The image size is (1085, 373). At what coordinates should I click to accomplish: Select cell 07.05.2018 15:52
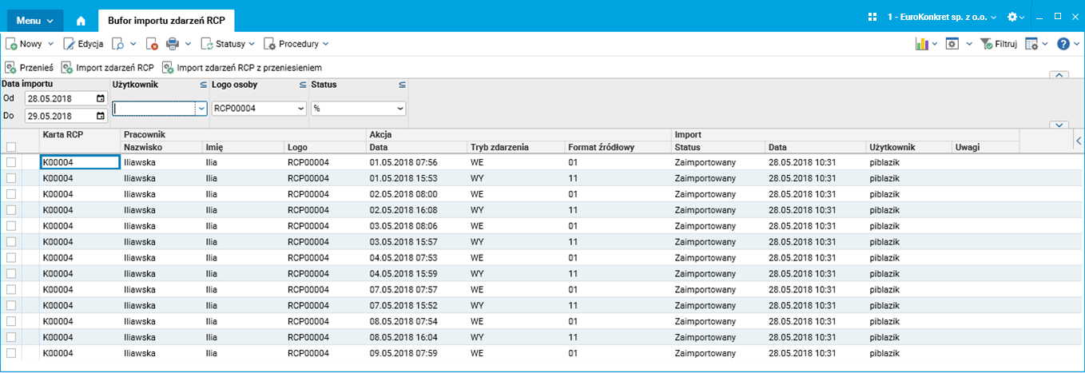(x=415, y=305)
